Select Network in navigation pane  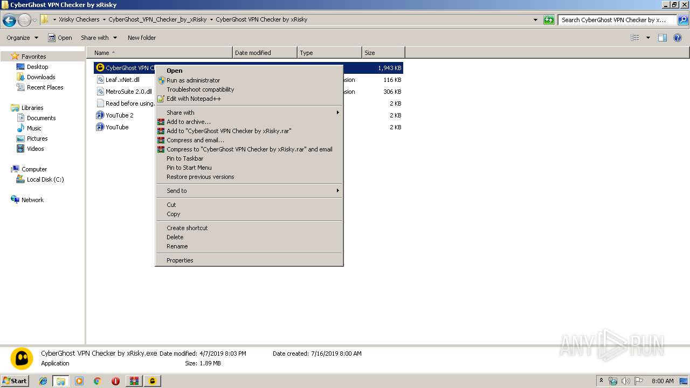[32, 200]
